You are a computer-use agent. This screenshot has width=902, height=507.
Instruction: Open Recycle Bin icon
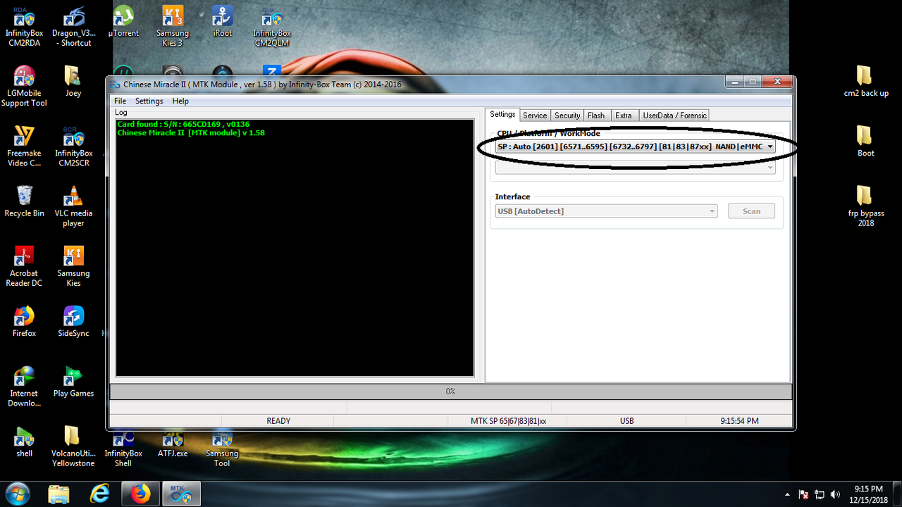(24, 201)
